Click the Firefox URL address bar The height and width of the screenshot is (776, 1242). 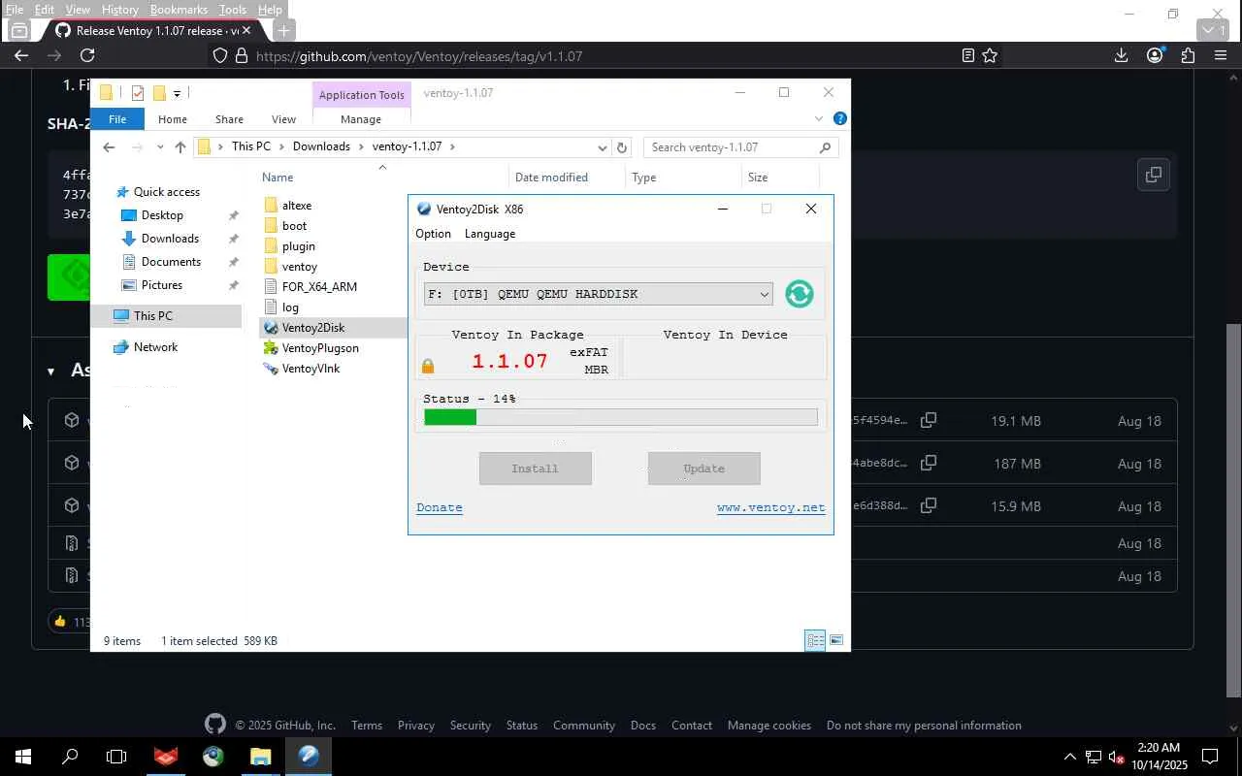(580, 56)
